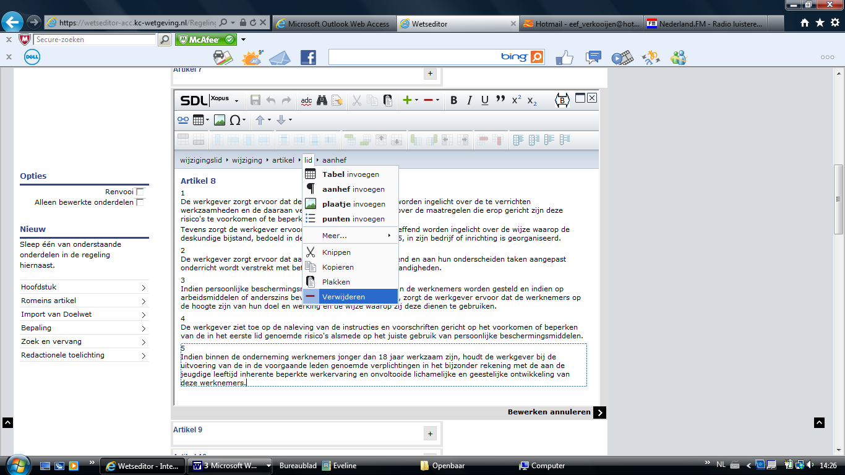Viewport: 845px width, 475px height.
Task: Open the move up arrow dropdown
Action: (x=269, y=120)
